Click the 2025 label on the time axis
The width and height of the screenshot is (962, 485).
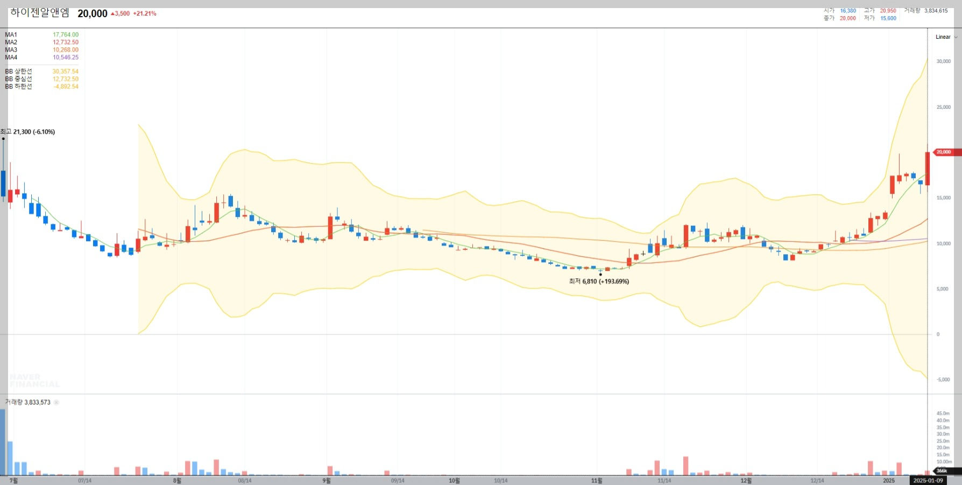[x=889, y=480]
